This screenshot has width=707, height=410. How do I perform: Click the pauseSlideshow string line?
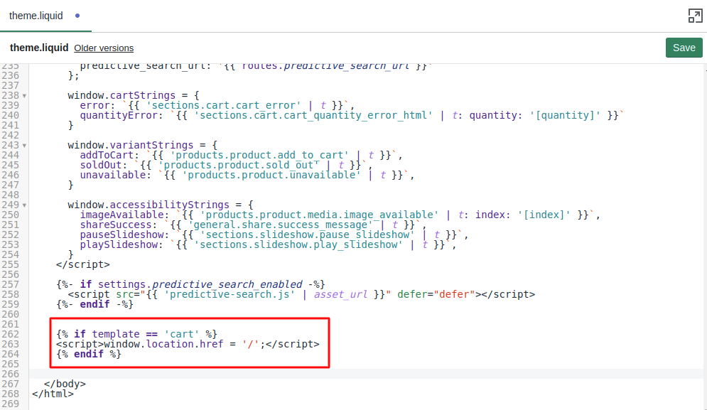click(x=274, y=235)
